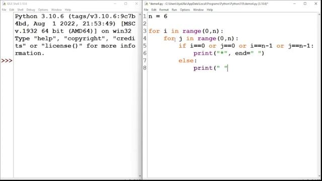
Task: Click the 'j==n-1:' text on line 5
Action: (x=301, y=46)
